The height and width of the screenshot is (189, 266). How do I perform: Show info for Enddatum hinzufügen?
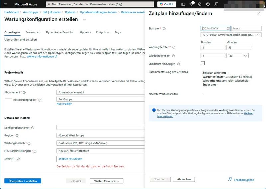(178, 64)
